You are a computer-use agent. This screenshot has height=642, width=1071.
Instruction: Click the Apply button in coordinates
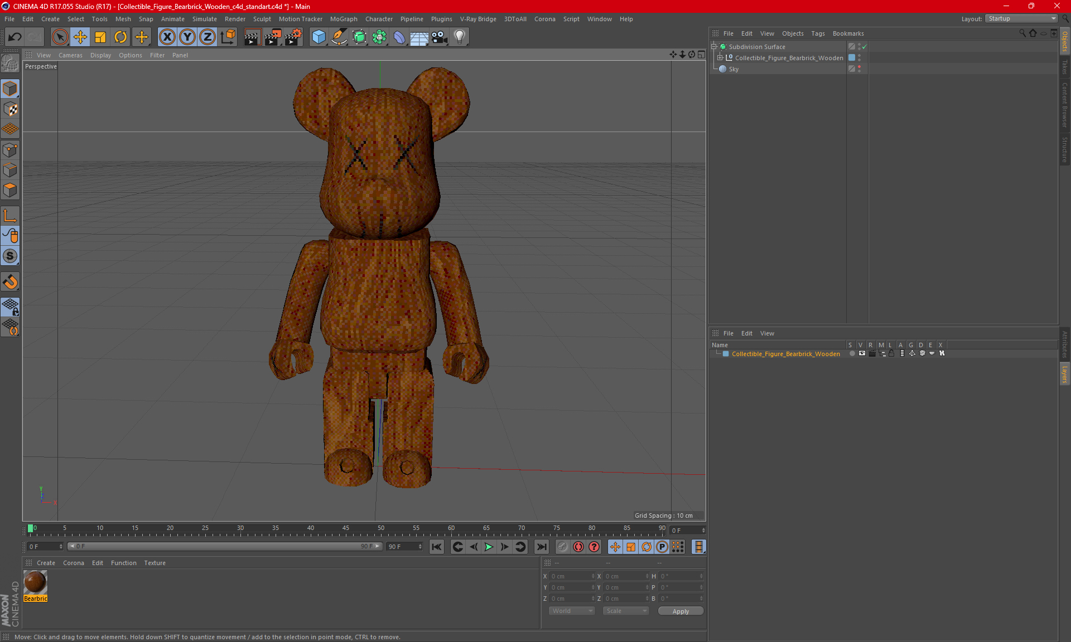tap(681, 611)
